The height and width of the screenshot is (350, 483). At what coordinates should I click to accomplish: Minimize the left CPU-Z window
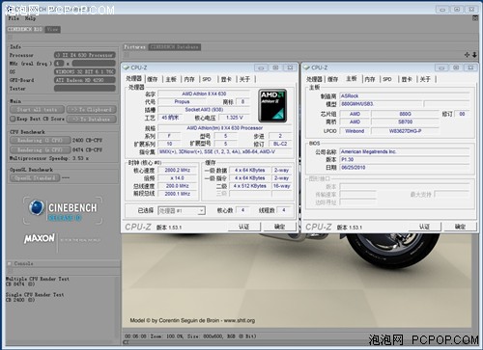(261, 67)
